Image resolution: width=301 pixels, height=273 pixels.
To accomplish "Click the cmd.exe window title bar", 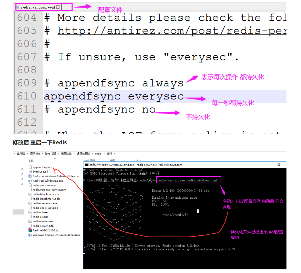I will pos(185,165).
